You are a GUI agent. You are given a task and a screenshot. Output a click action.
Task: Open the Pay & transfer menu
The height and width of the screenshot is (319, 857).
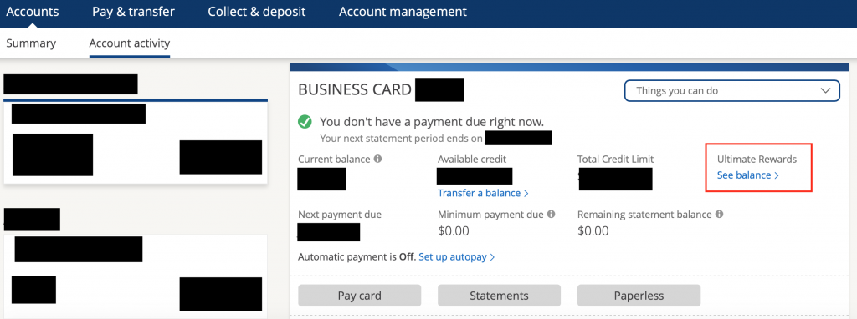point(133,12)
